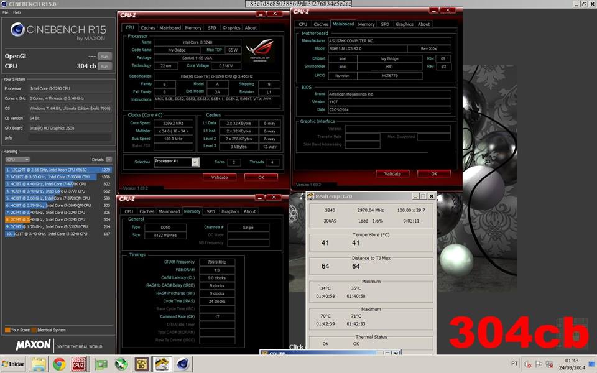Open the file explorer folder taskbar icon

[39, 364]
